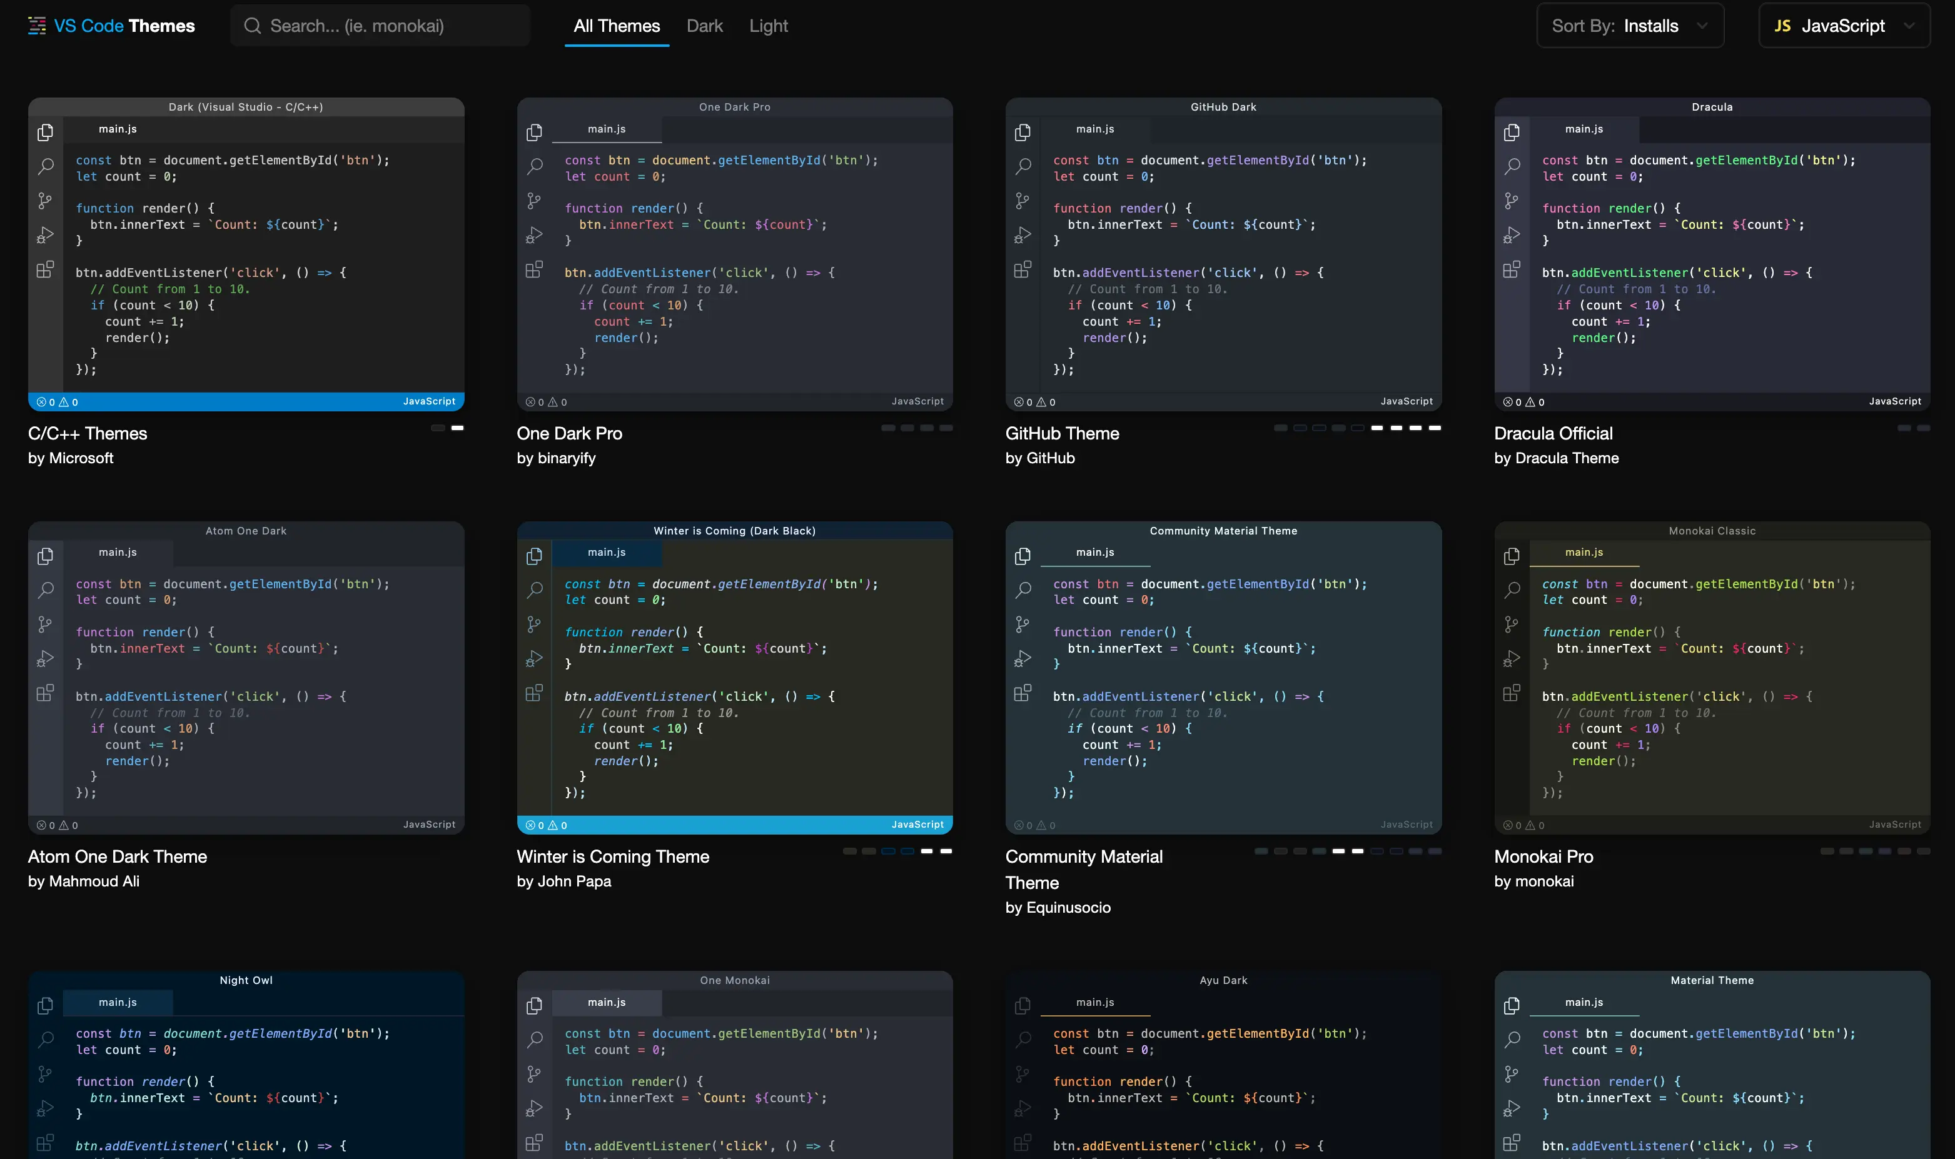Screen dimensions: 1955x1159
Task: Select last variant dot for C/C++ Themes
Action: point(458,428)
